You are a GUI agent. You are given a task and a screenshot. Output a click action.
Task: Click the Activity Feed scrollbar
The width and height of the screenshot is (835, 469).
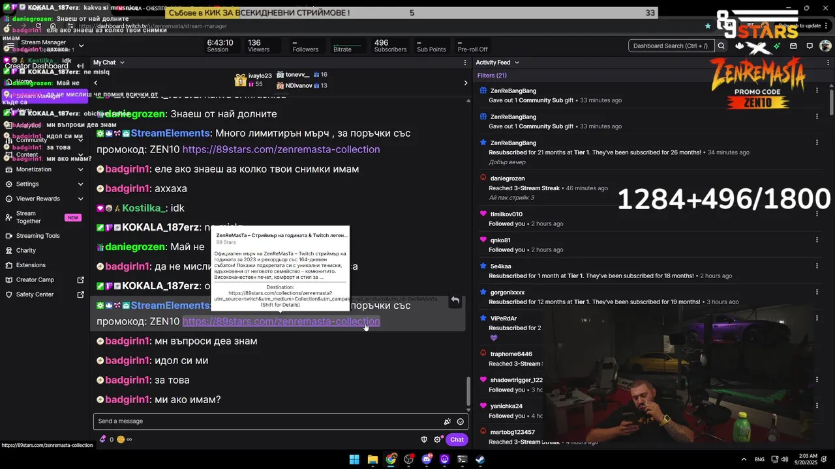coord(832,101)
